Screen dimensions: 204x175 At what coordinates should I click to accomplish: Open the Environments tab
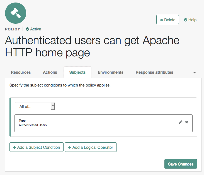[x=111, y=72]
